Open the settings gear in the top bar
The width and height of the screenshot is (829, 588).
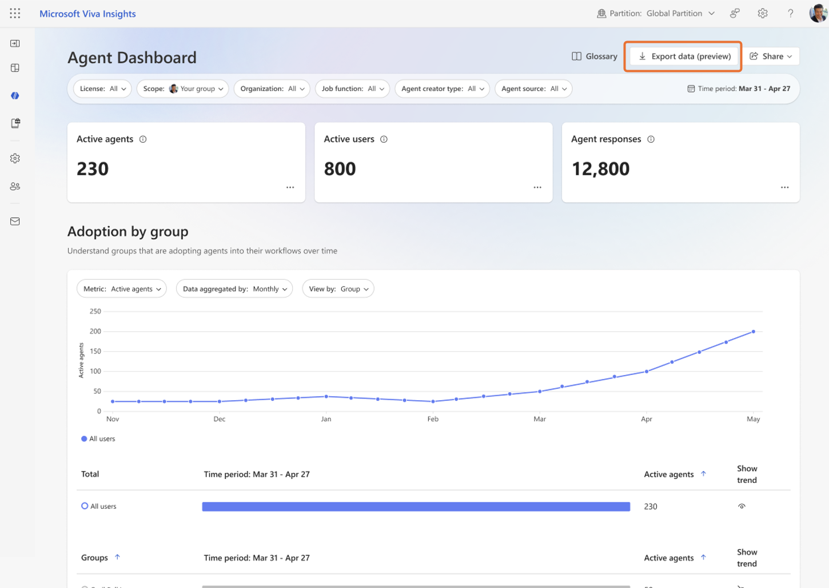tap(762, 13)
